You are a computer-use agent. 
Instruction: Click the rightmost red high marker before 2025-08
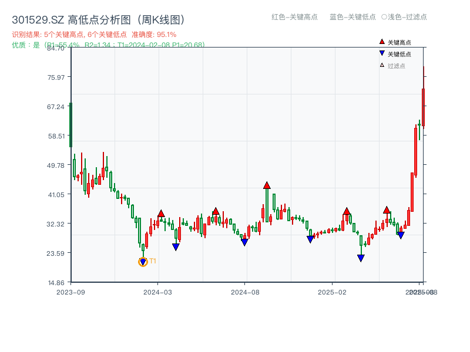click(x=387, y=209)
